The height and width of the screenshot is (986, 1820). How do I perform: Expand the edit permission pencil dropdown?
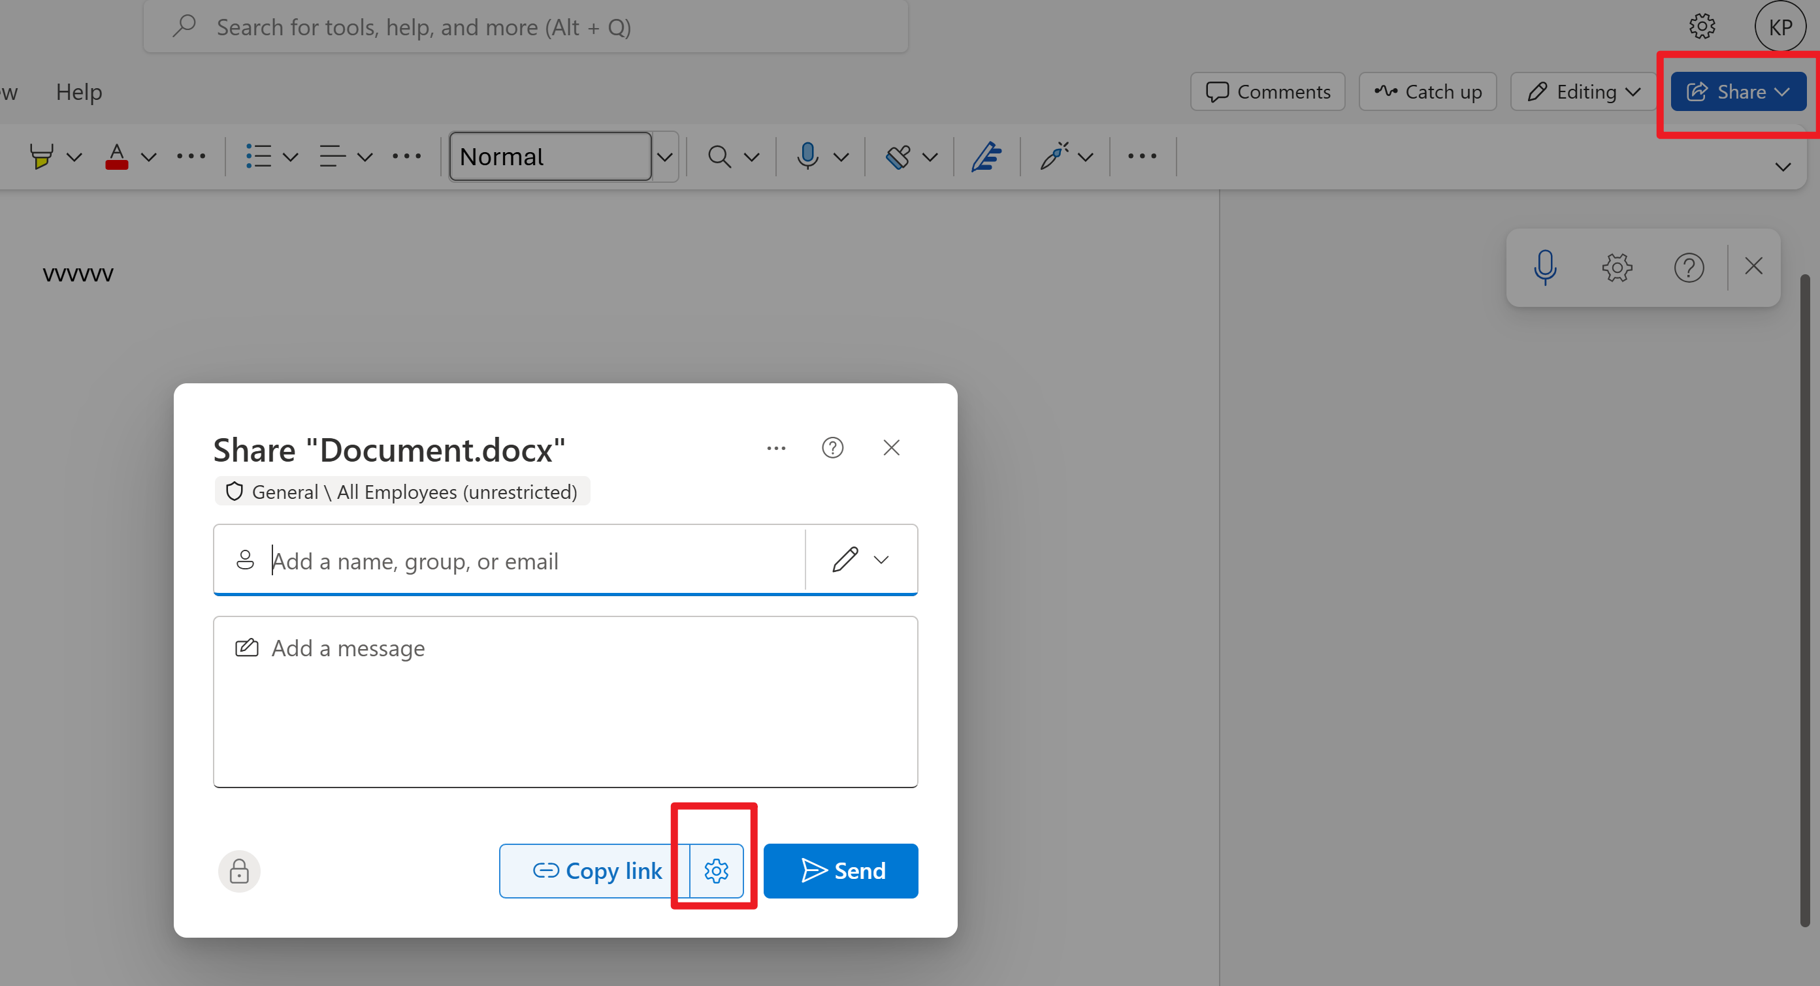pyautogui.click(x=860, y=560)
